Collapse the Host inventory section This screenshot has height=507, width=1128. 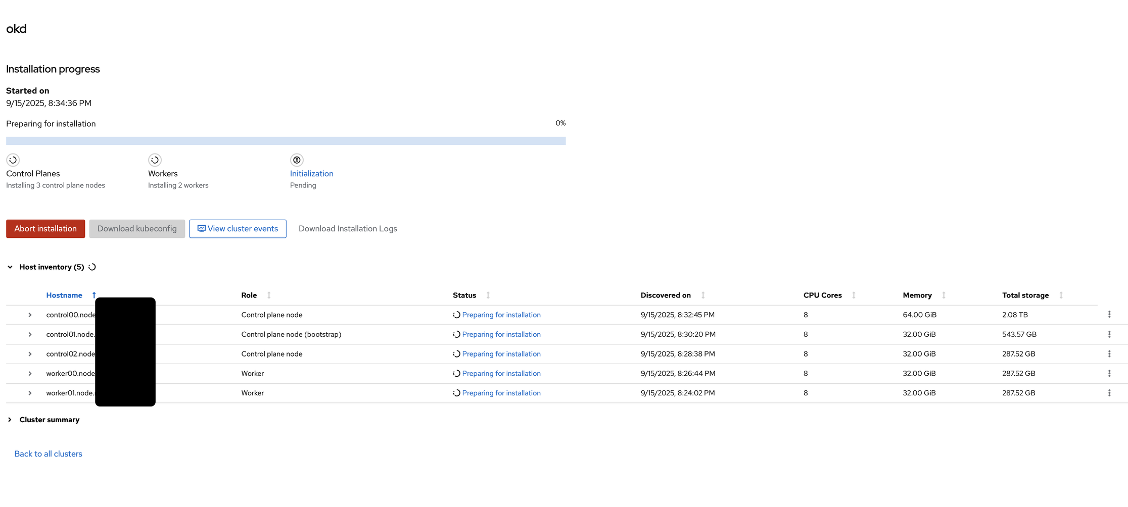10,267
